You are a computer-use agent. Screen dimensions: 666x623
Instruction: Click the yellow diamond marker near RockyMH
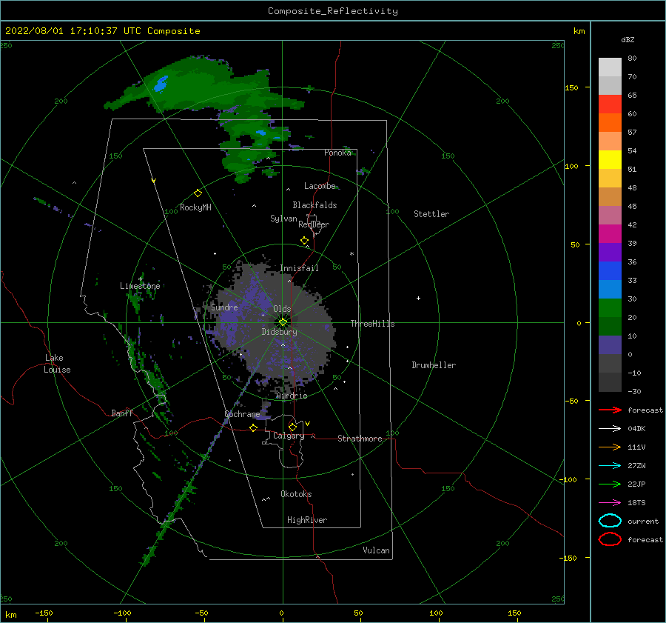[198, 193]
